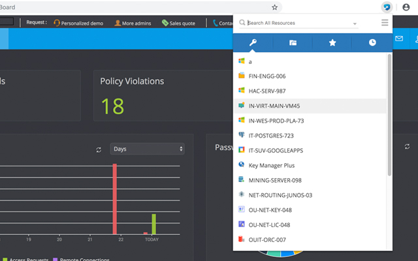
Task: Open the Favorites star tab
Action: click(332, 42)
